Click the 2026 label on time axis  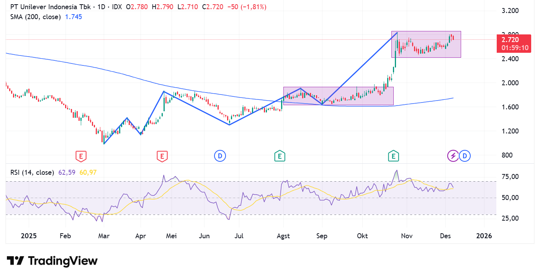point(484,236)
